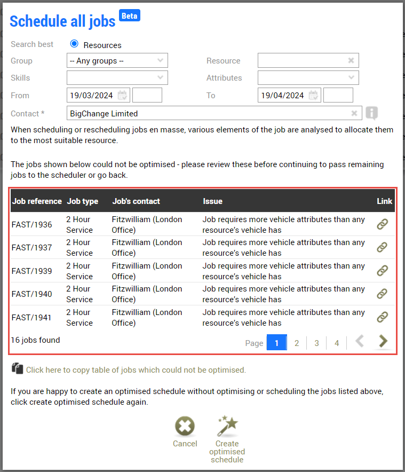Clear the Contact field with the X
405x472 pixels.
354,113
